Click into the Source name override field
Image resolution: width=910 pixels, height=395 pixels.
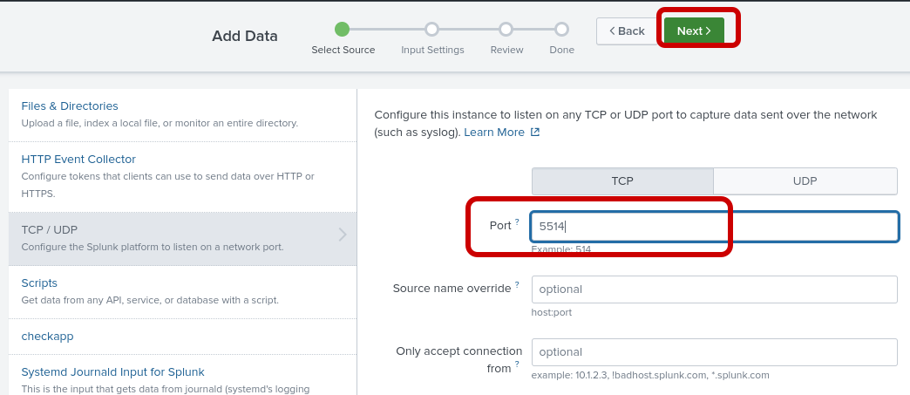point(714,289)
